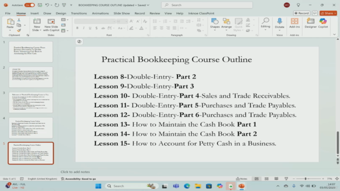Switch to the Design tab
The width and height of the screenshot is (340, 191).
point(61,13)
